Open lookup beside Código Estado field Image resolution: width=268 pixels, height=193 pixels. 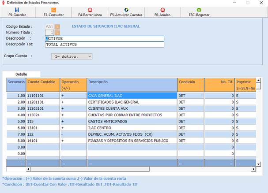coord(57,27)
